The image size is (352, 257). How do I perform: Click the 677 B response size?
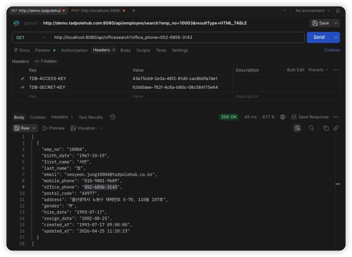(268, 117)
